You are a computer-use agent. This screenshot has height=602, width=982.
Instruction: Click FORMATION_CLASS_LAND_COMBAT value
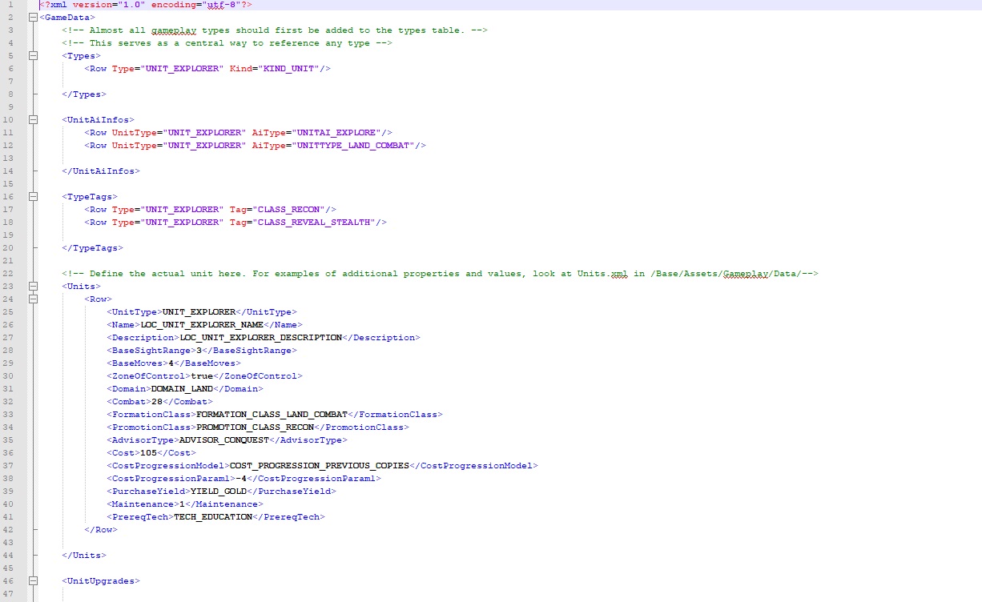tap(272, 415)
